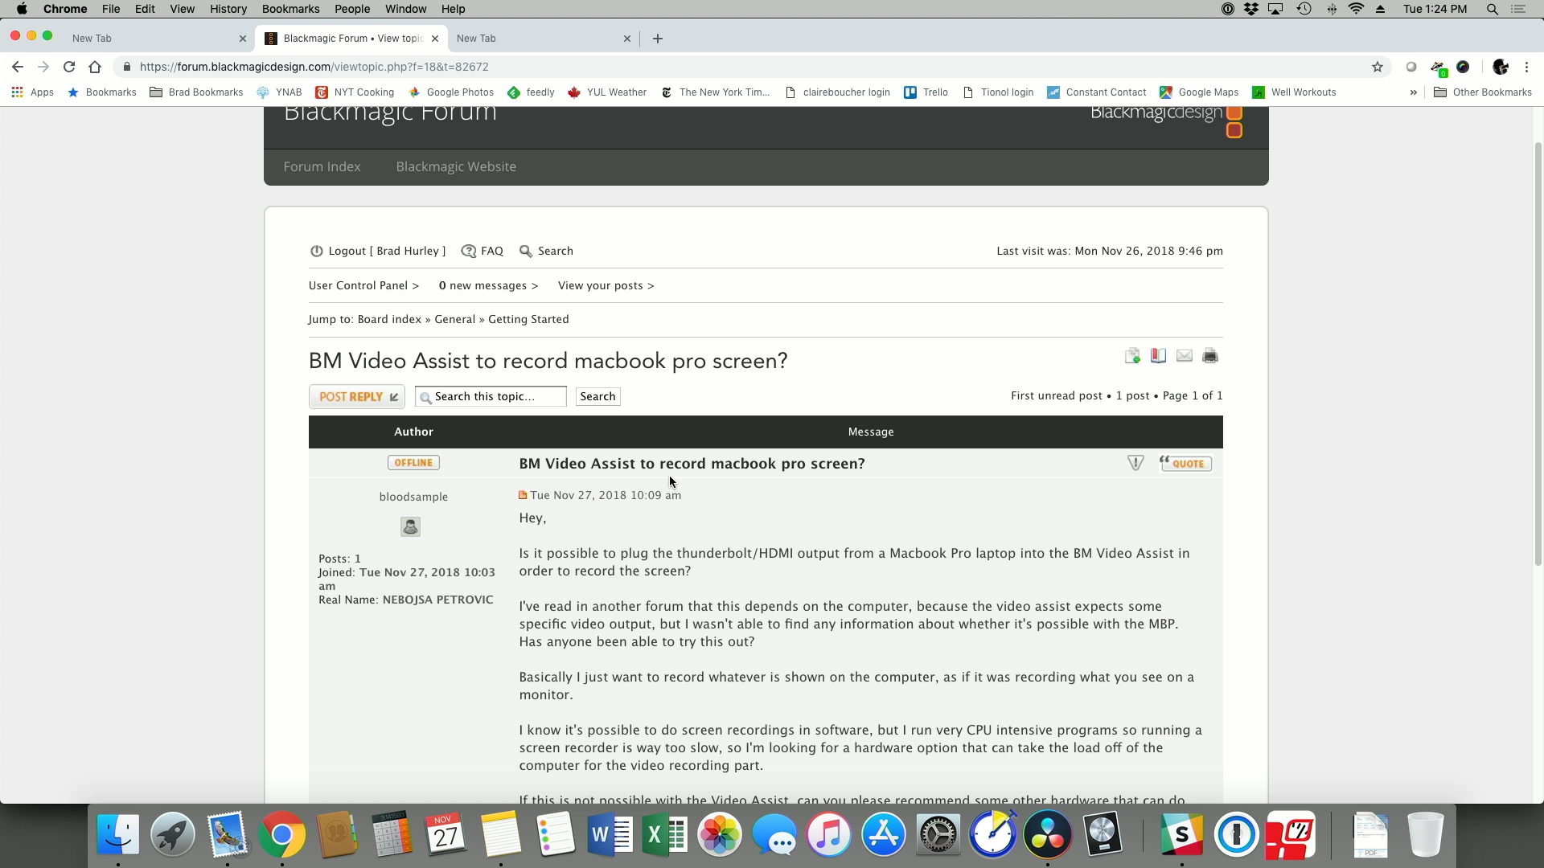Click the bookmark/flag topic icon
The image size is (1544, 868).
click(1158, 356)
